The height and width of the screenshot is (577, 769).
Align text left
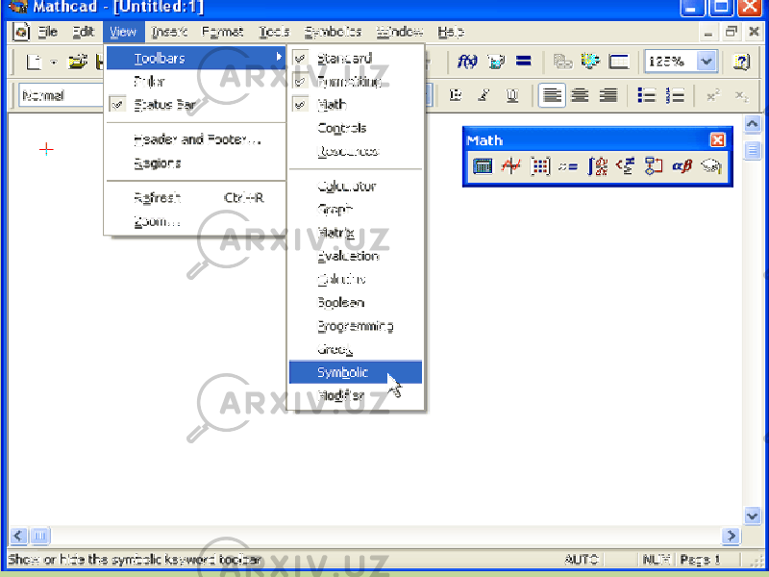(552, 95)
